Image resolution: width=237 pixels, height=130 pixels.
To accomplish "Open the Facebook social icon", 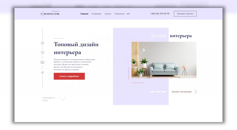I will [42, 52].
